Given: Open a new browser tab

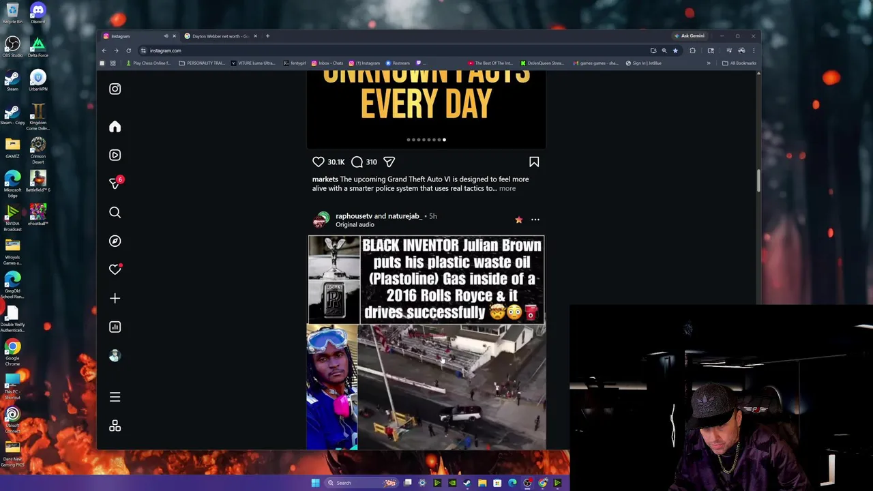Looking at the screenshot, I should click(267, 36).
